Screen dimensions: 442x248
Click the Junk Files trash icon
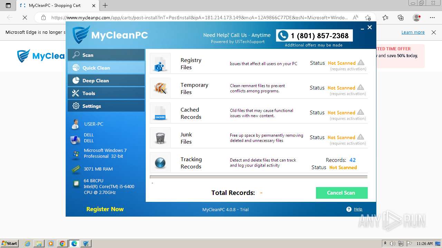click(160, 138)
